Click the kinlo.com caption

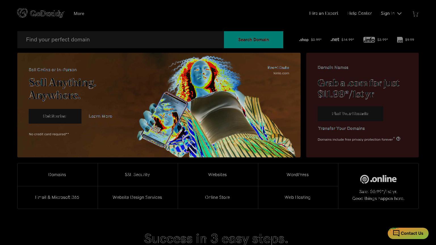281,73
